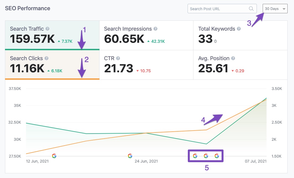This screenshot has height=178, width=294.
Task: Click the search magnifier icon
Action: click(251, 9)
